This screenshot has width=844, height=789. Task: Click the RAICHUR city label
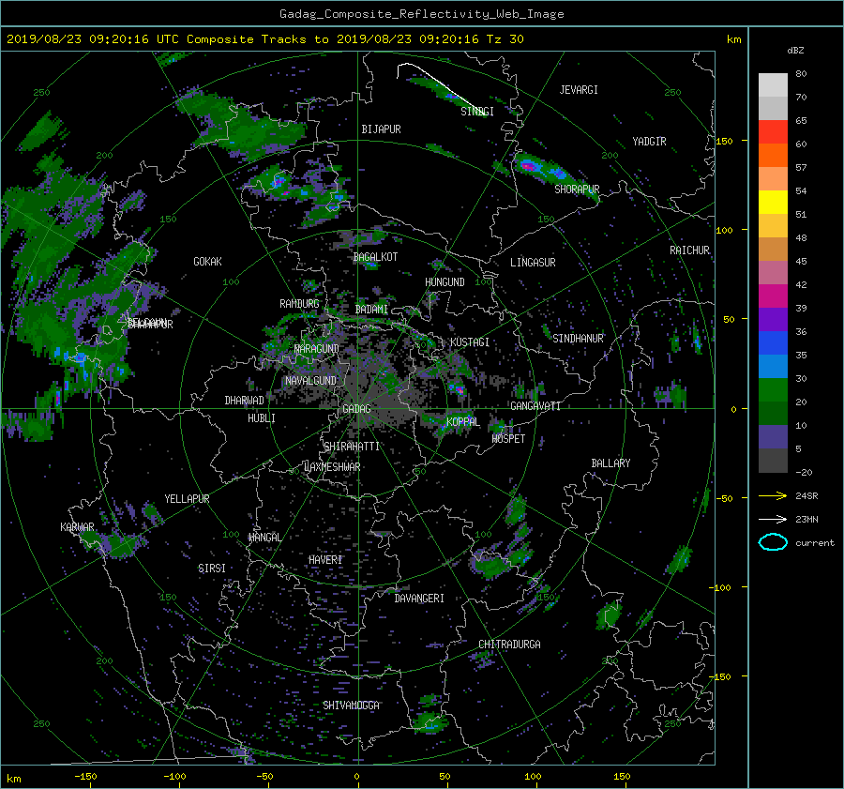[689, 250]
